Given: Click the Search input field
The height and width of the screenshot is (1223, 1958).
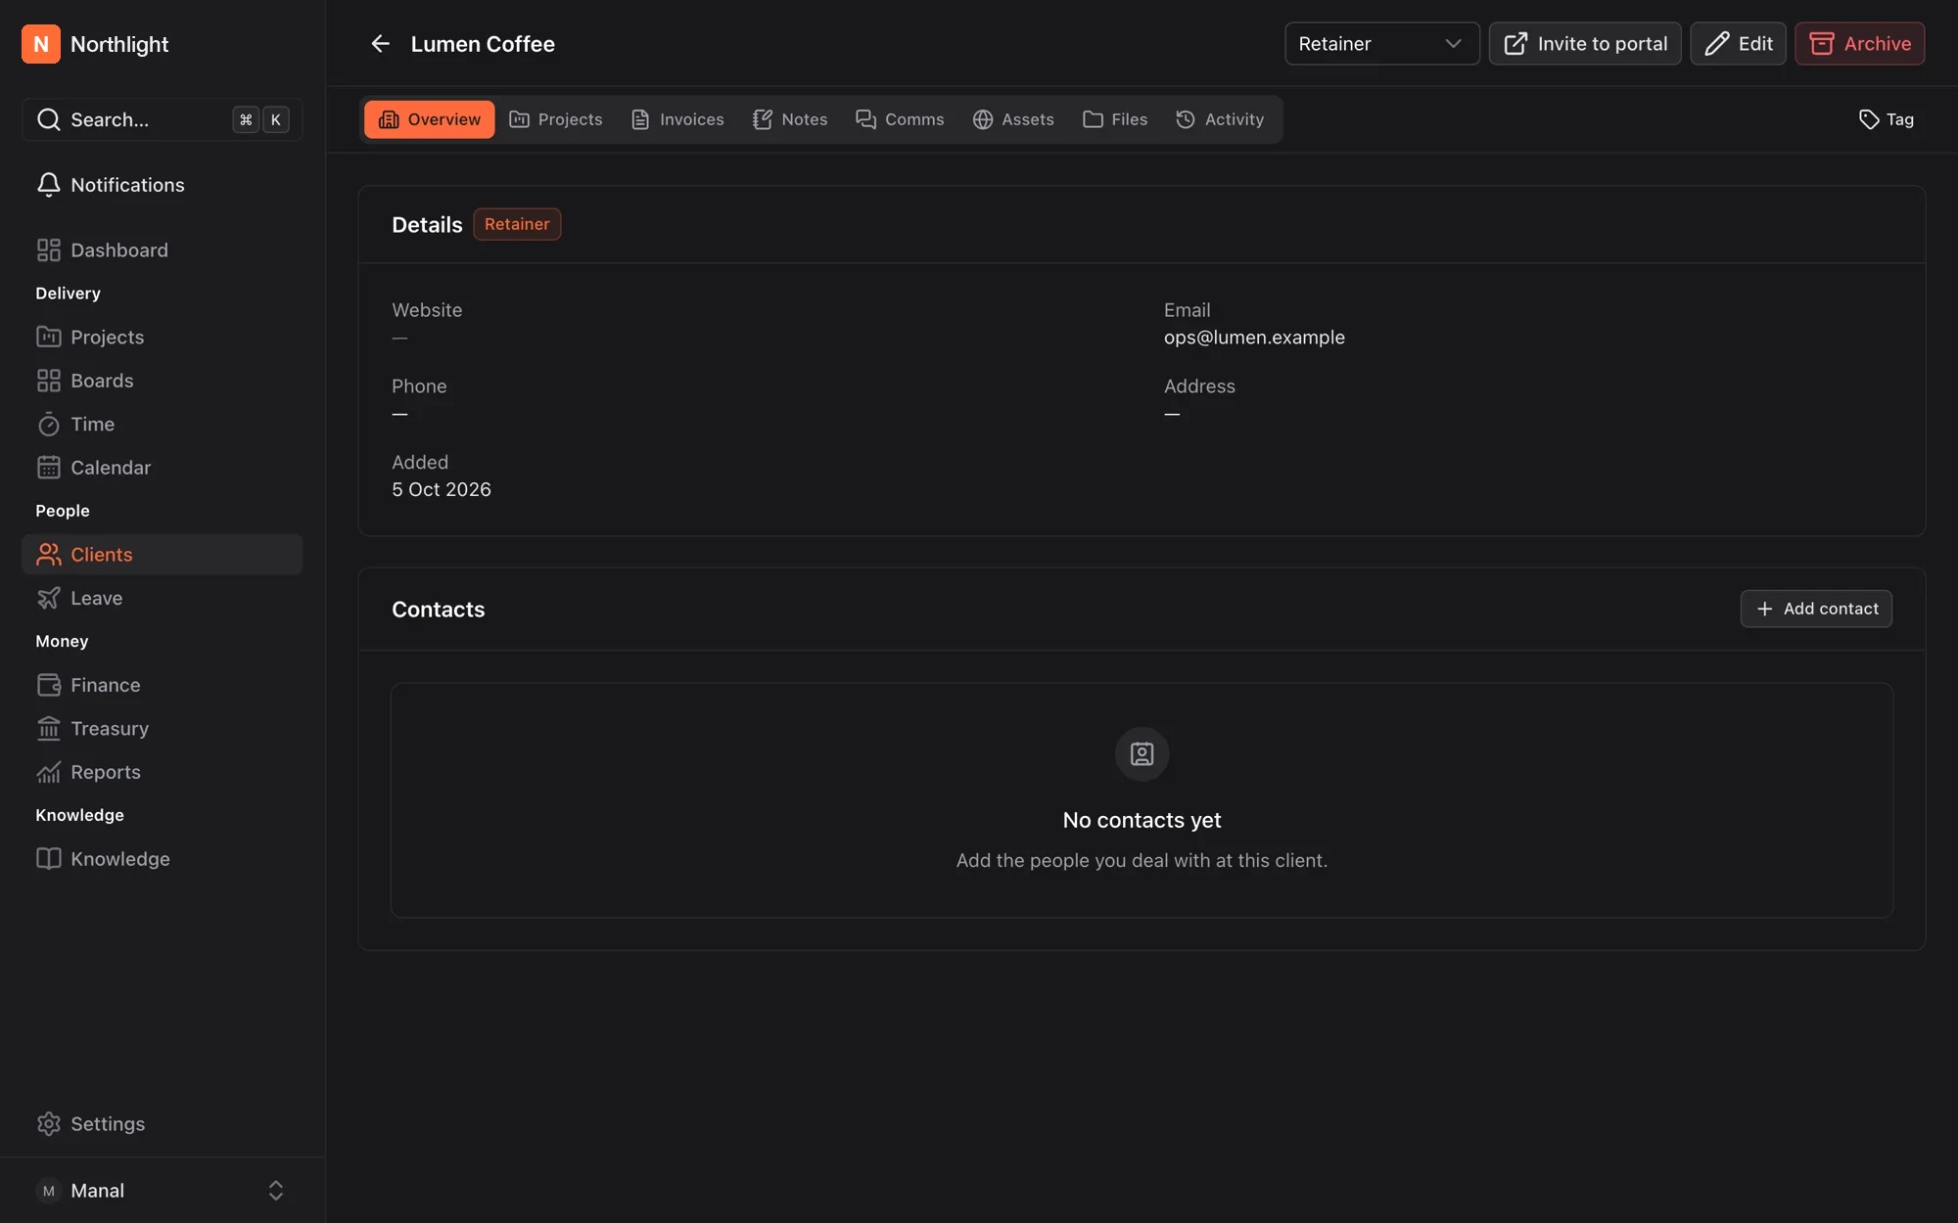Looking at the screenshot, I should pos(163,119).
